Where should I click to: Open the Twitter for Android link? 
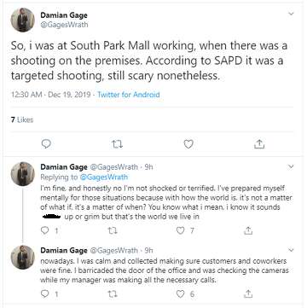[x=129, y=95]
